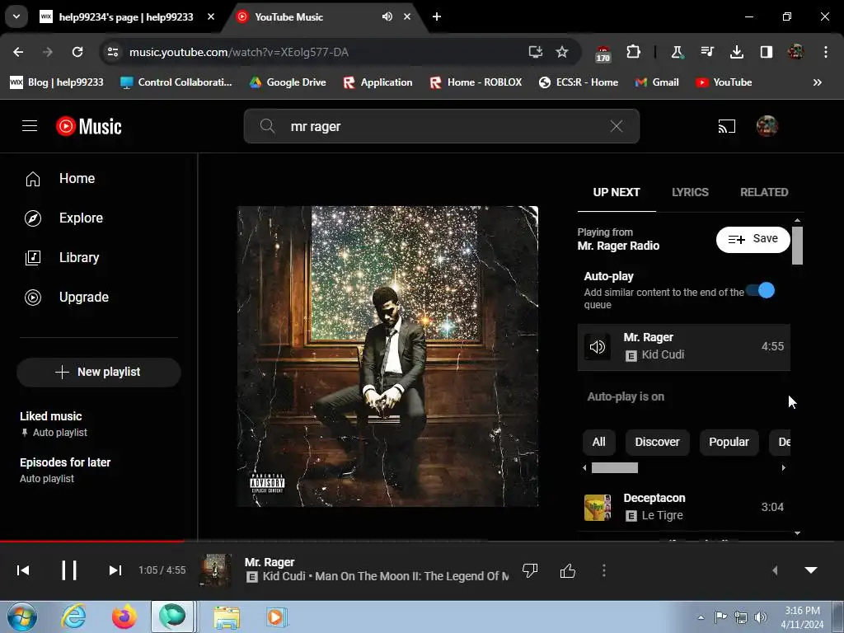Click the queue vertical scrollbar thumb

coord(797,246)
